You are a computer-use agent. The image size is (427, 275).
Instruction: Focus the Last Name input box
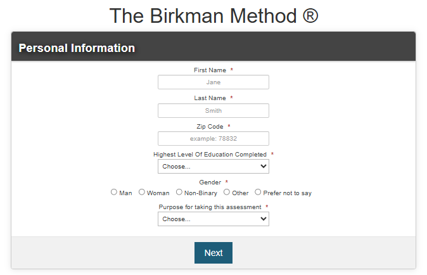tap(213, 110)
